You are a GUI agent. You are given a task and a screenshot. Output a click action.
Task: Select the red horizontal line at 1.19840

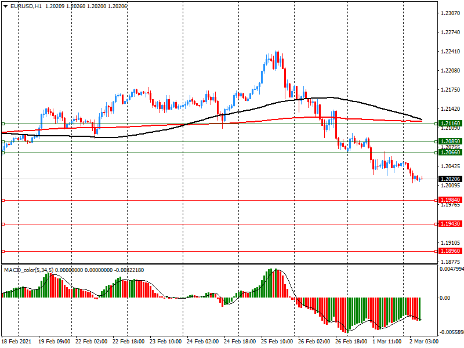tap(219, 200)
